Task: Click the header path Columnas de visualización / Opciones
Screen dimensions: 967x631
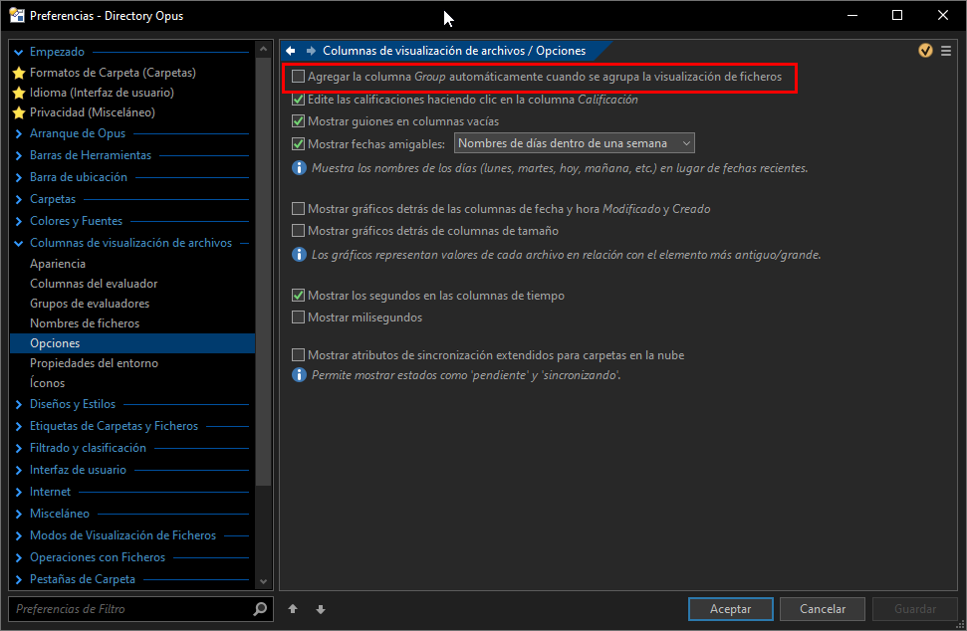Action: (x=454, y=51)
